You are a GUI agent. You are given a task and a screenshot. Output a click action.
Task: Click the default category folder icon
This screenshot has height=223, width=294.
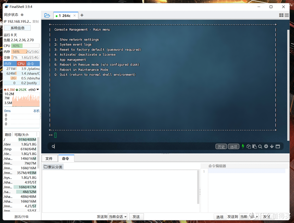coord(45,167)
